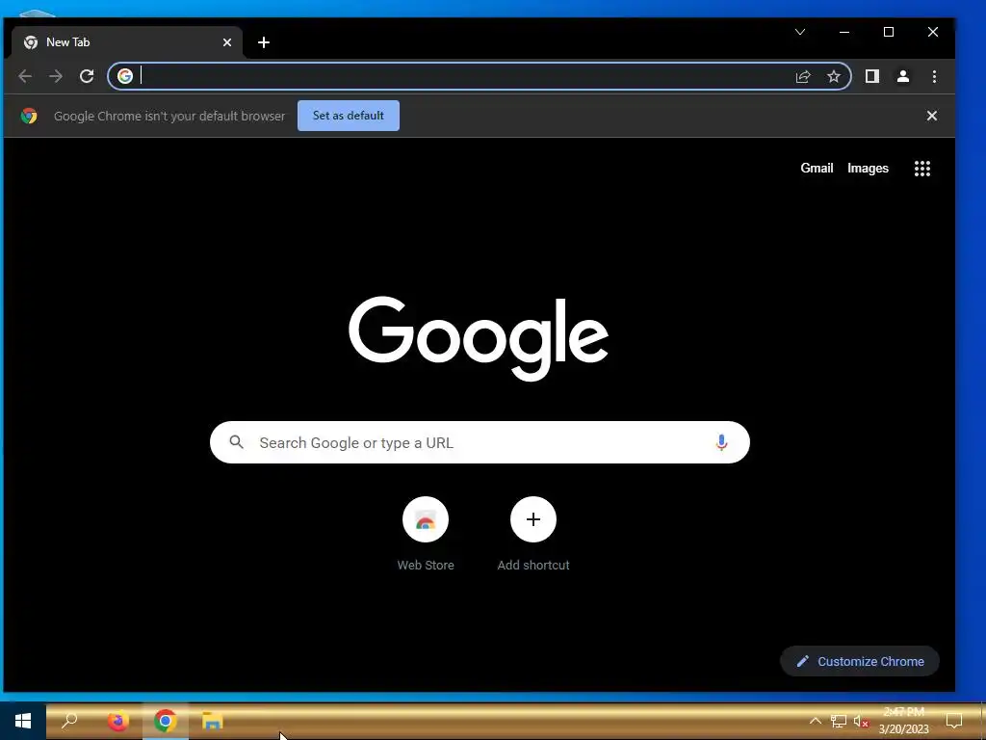Maximize the Chrome window
Viewport: 986px width, 740px height.
pos(889,32)
